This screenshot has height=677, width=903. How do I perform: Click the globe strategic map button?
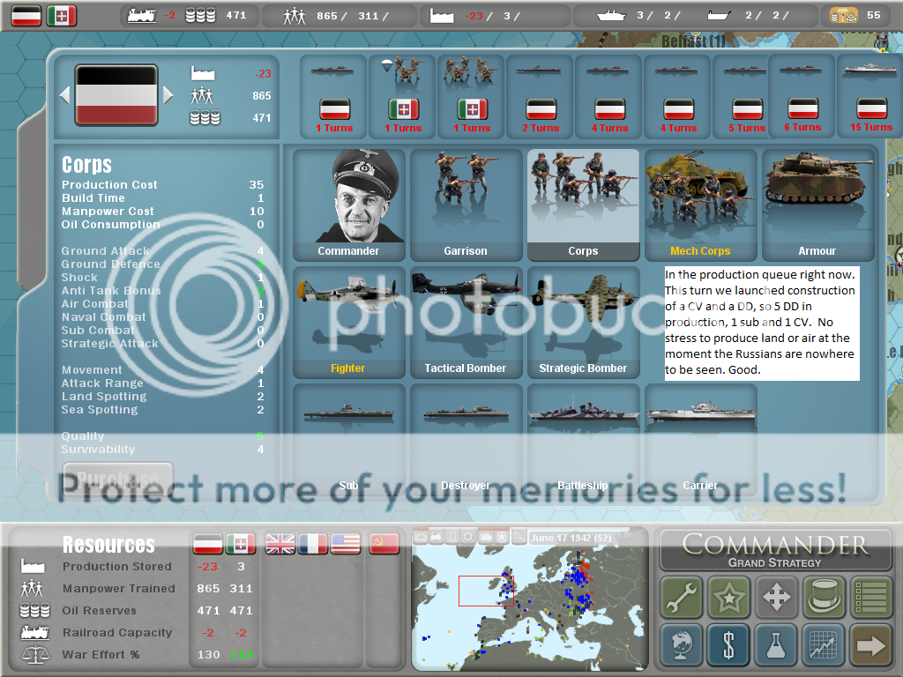coord(681,645)
